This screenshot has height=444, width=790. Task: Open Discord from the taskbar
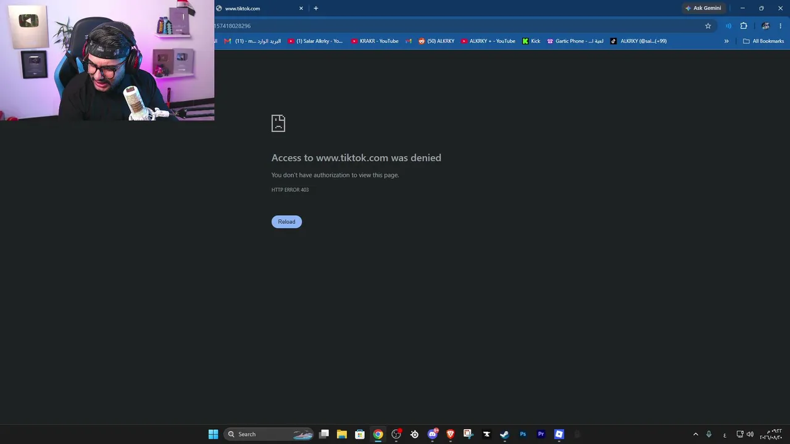click(433, 434)
